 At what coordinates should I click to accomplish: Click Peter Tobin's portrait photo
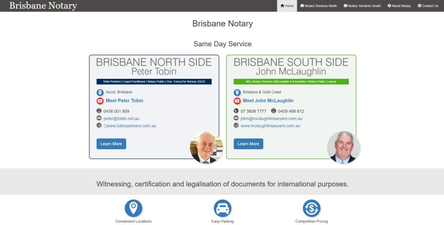206,148
